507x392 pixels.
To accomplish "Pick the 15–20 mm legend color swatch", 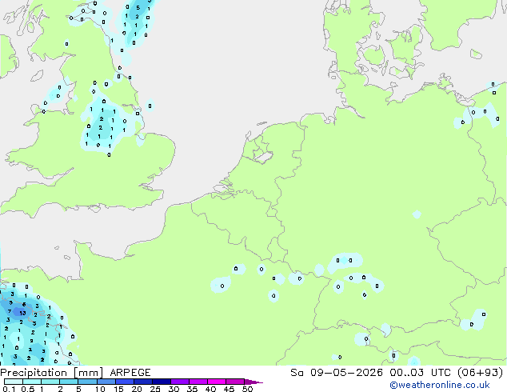I will click(124, 382).
